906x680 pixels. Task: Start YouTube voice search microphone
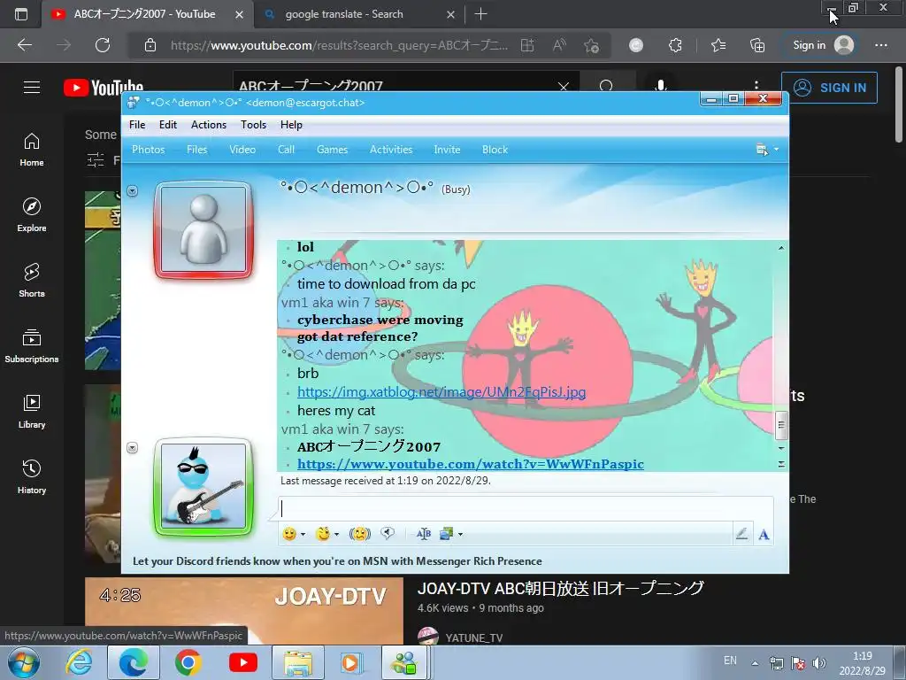[660, 86]
